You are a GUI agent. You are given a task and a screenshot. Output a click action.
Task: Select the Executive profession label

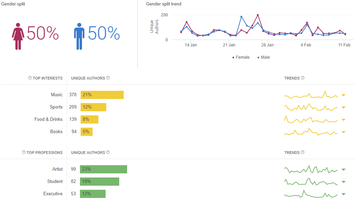pyautogui.click(x=53, y=194)
